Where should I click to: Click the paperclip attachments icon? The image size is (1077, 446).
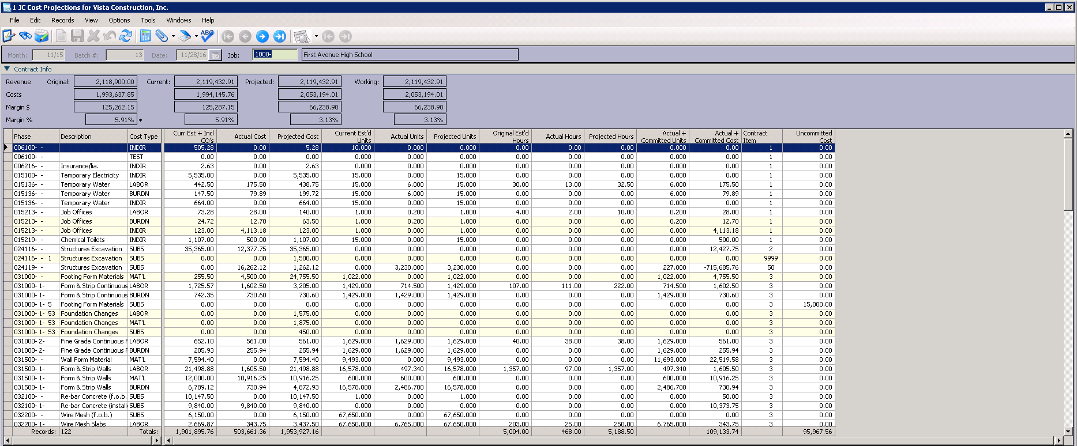click(x=162, y=36)
